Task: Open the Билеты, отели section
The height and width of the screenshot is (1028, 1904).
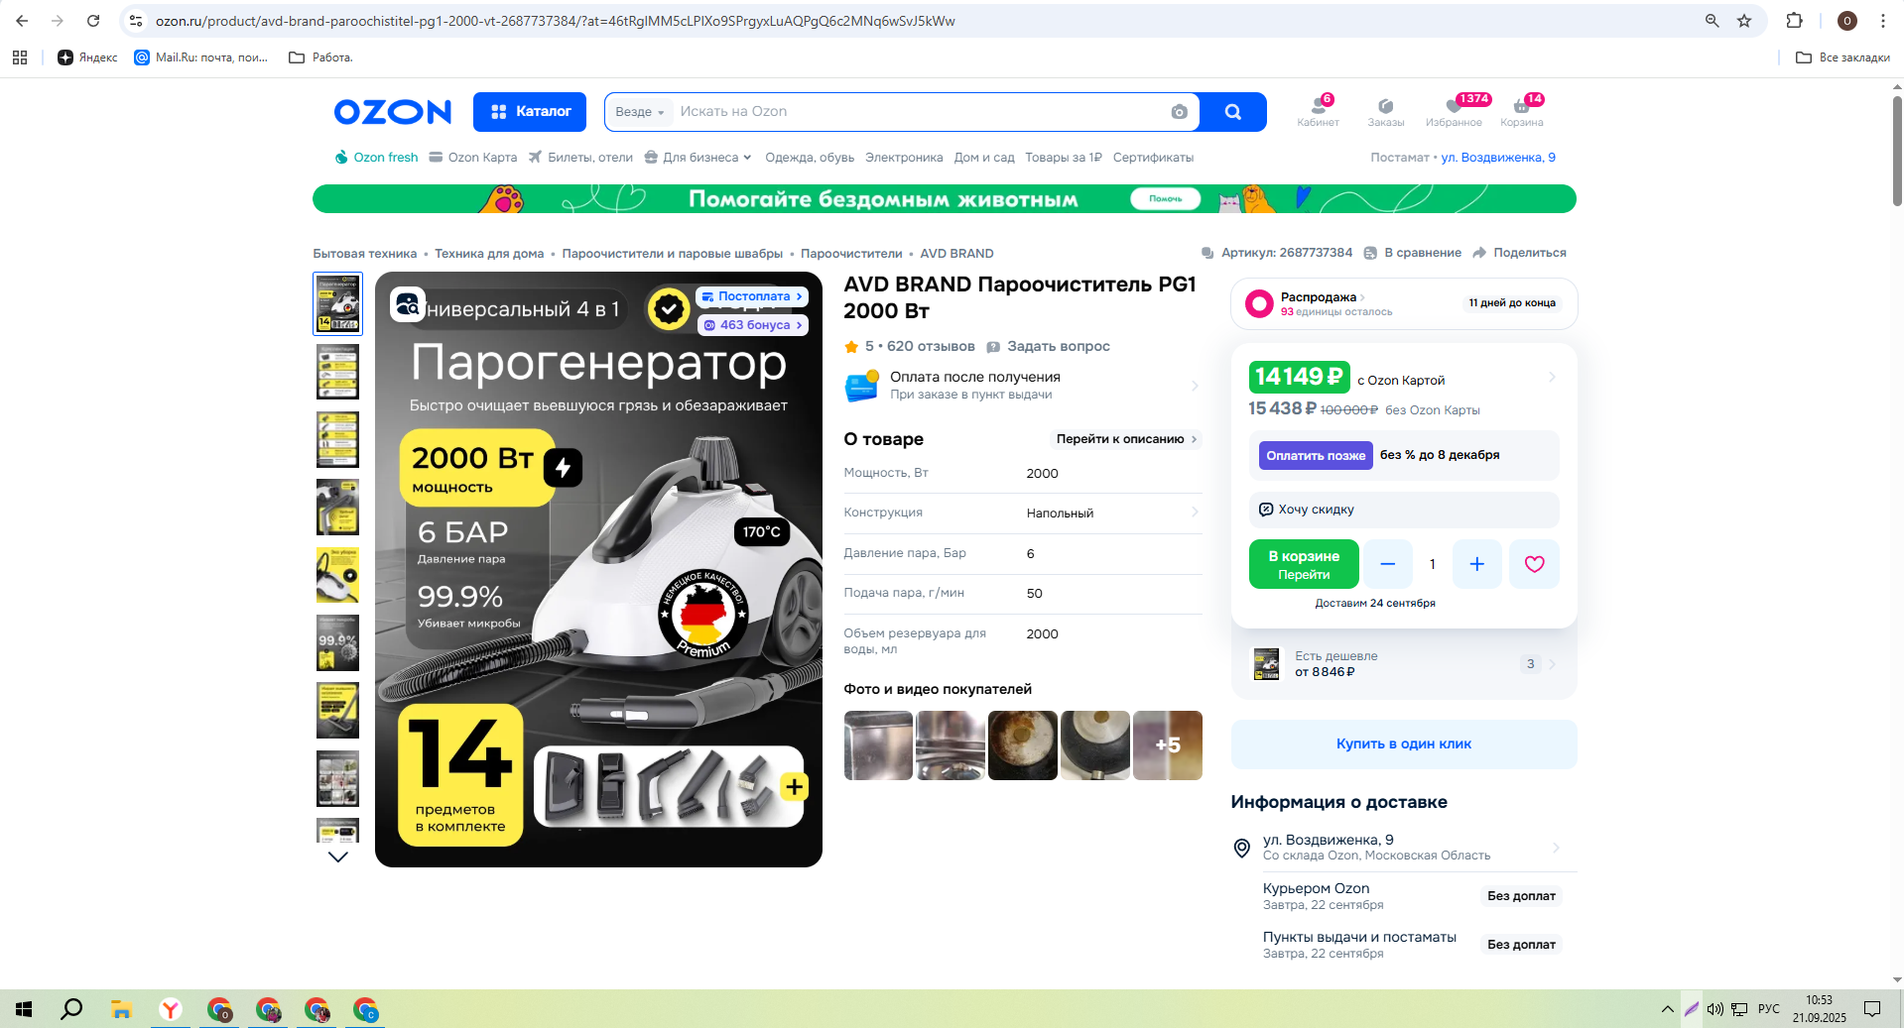Action: (x=580, y=158)
